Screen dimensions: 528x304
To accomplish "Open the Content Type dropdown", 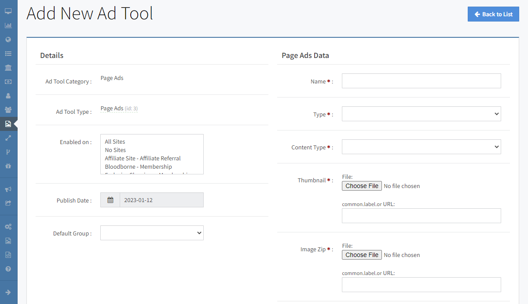I will (421, 147).
